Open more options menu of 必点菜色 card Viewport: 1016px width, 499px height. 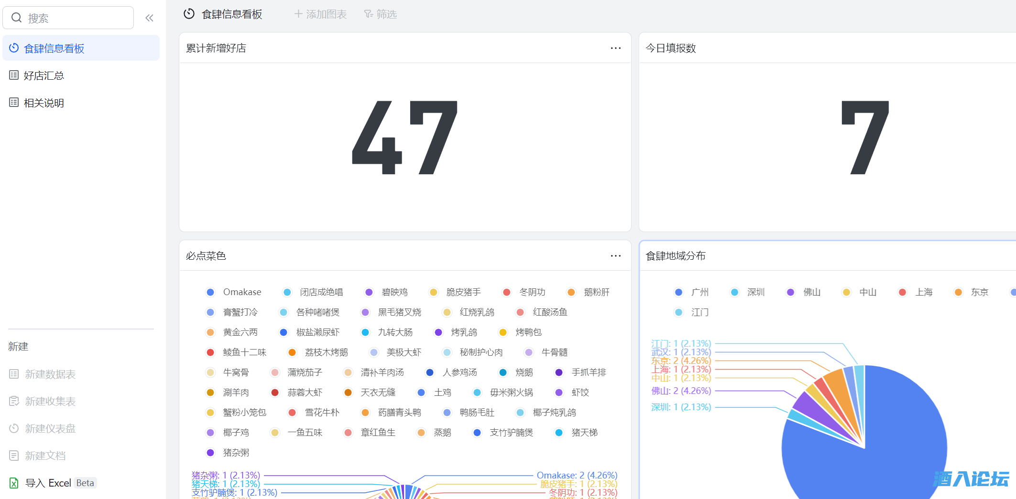[x=615, y=256]
